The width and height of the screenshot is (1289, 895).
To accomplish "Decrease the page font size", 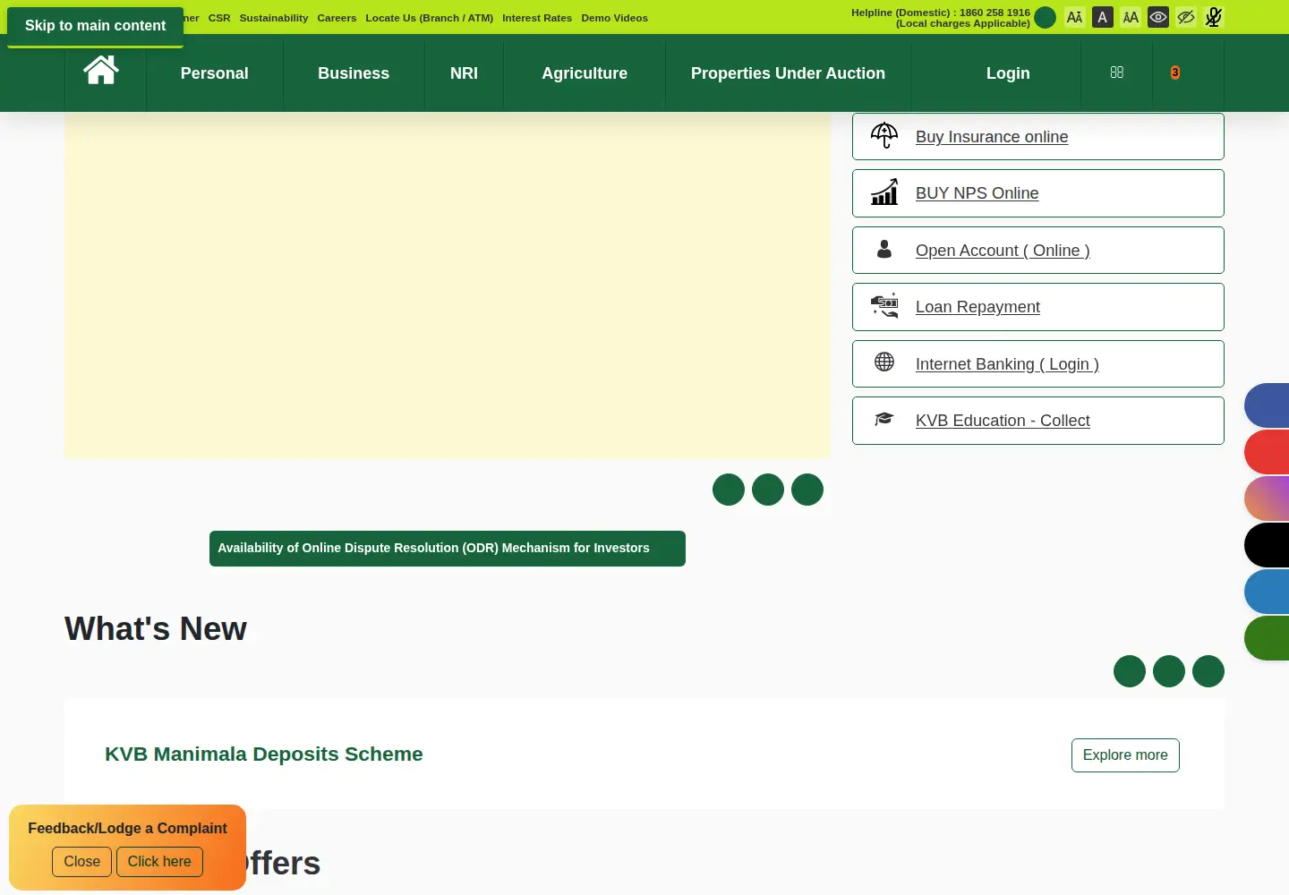I will [x=1075, y=17].
